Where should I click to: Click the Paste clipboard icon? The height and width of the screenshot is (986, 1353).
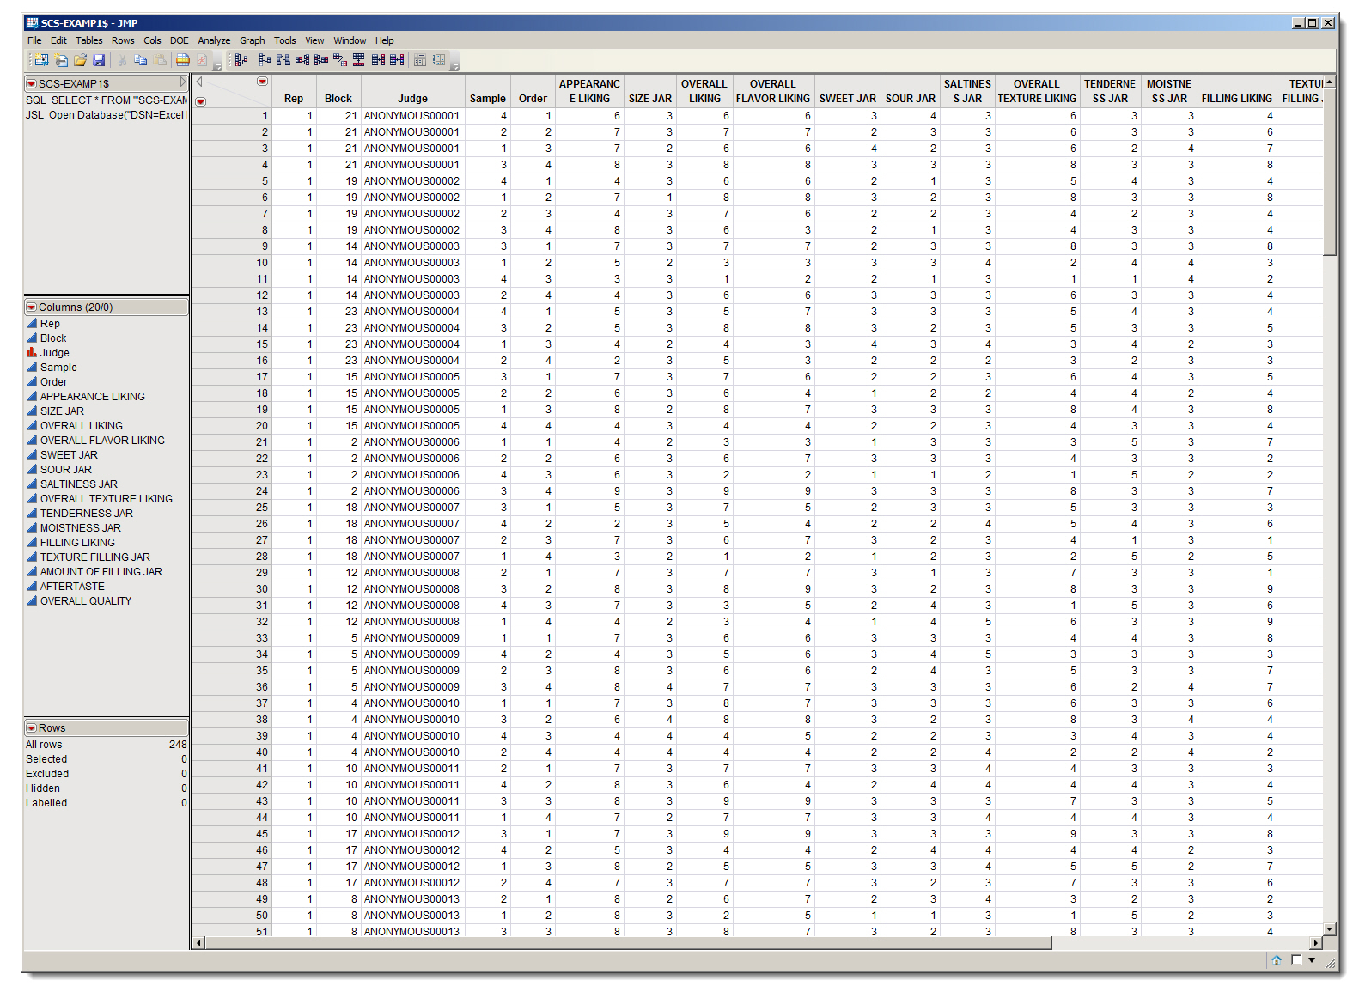160,60
